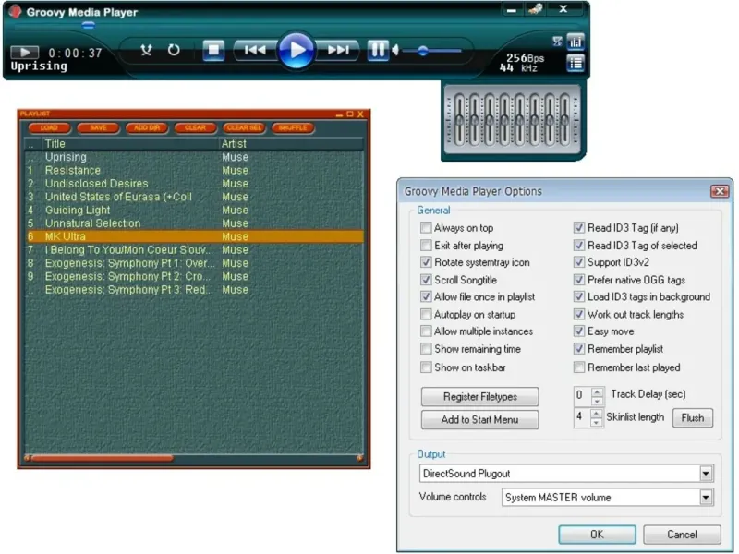Toggle shuffle mode in the player

tap(146, 50)
